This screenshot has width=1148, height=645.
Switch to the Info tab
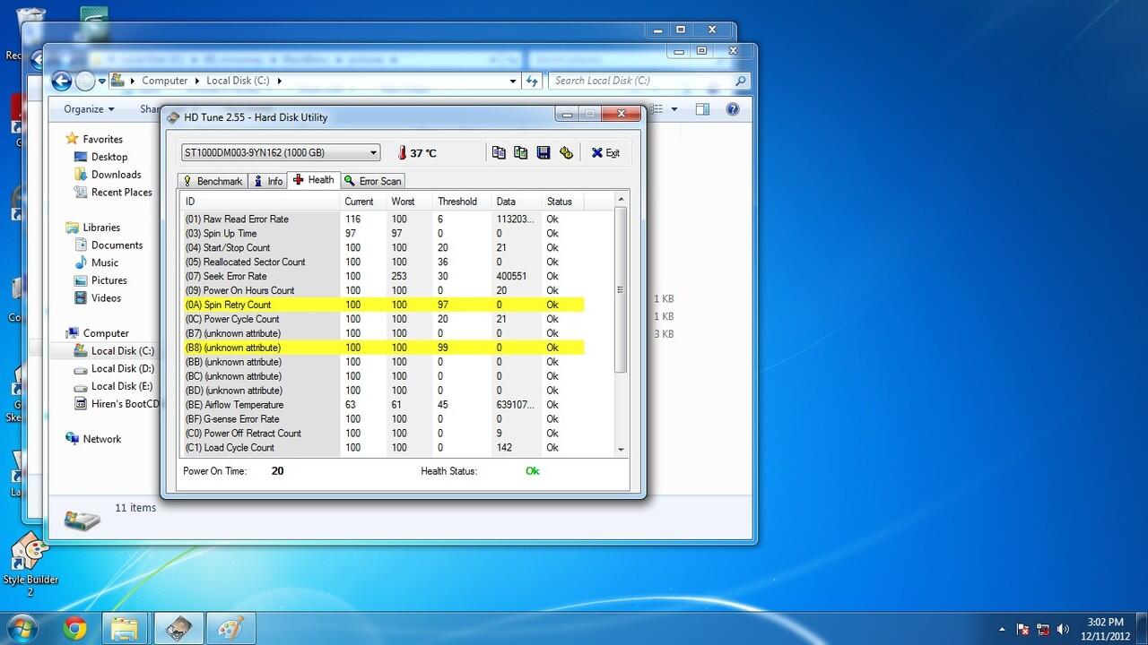tap(267, 181)
